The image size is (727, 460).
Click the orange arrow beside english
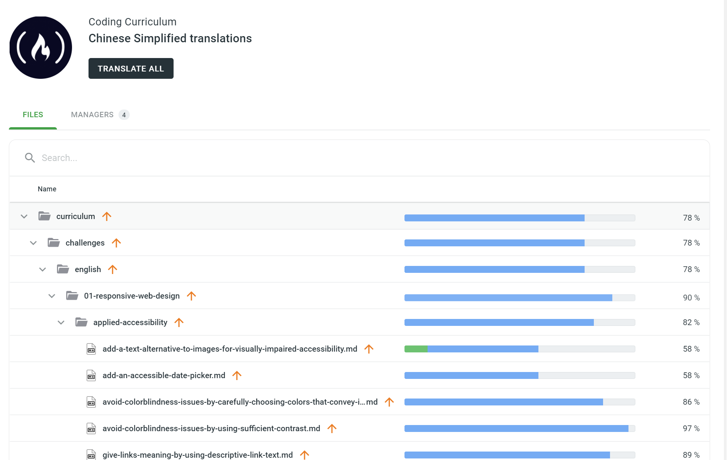click(112, 269)
